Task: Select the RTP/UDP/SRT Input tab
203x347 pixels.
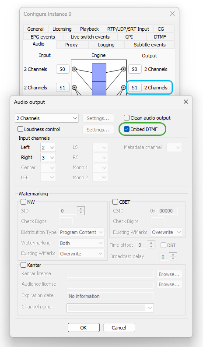Action: click(x=128, y=29)
